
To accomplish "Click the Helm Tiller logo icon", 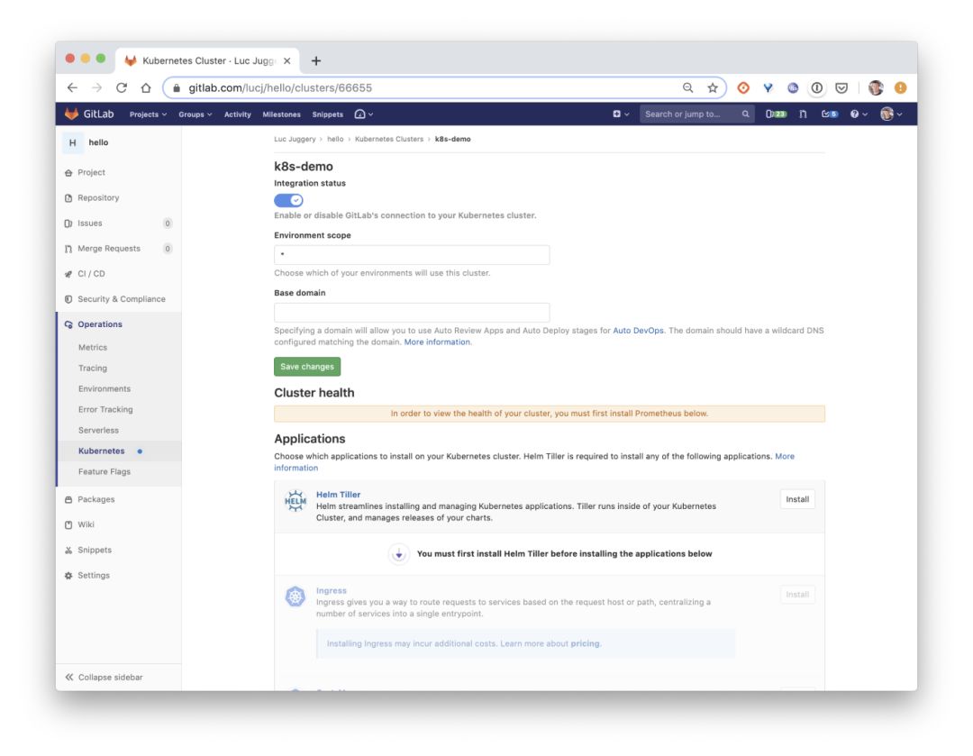I will [x=296, y=500].
